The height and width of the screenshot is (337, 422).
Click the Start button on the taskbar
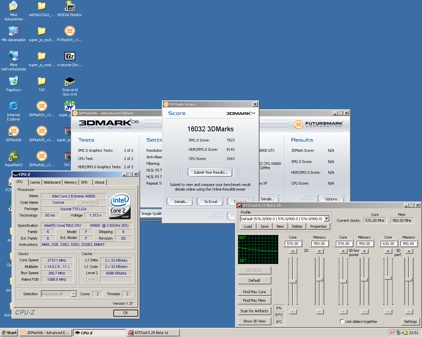pos(9,333)
